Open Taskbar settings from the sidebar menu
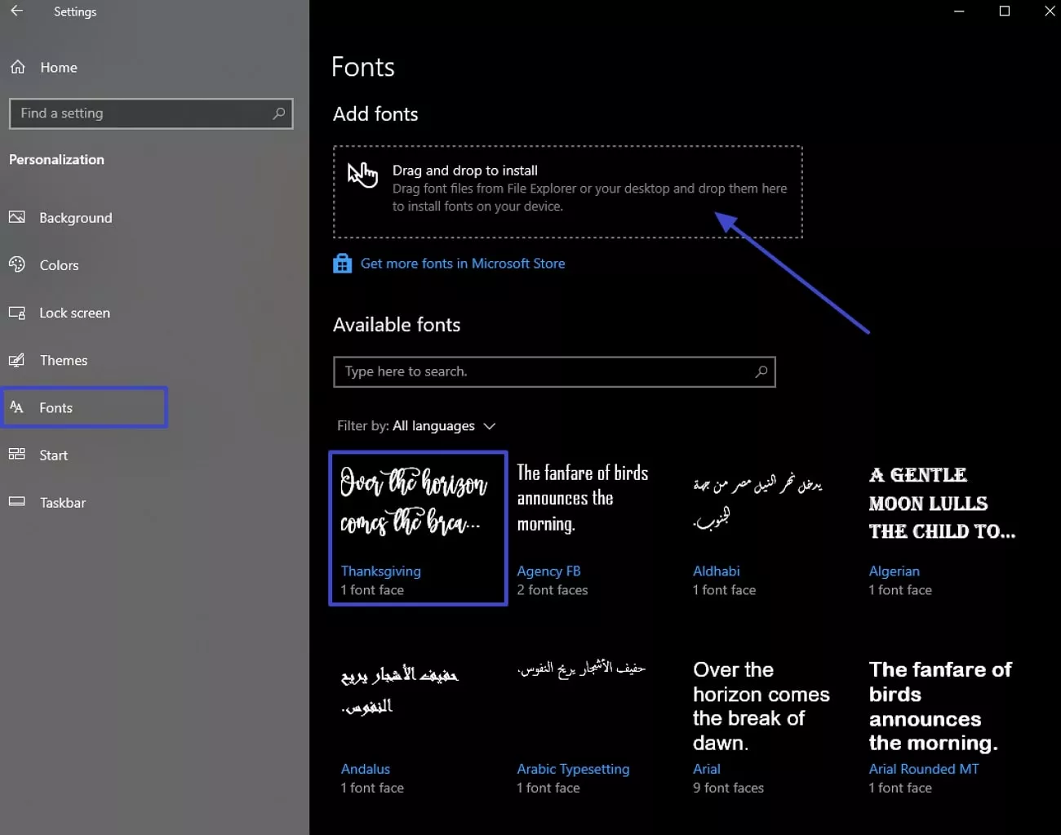This screenshot has width=1061, height=835. 62,502
